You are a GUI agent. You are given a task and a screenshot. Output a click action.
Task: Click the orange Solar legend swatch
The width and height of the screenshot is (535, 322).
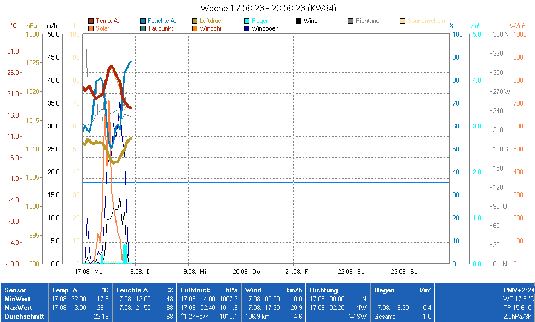(91, 28)
